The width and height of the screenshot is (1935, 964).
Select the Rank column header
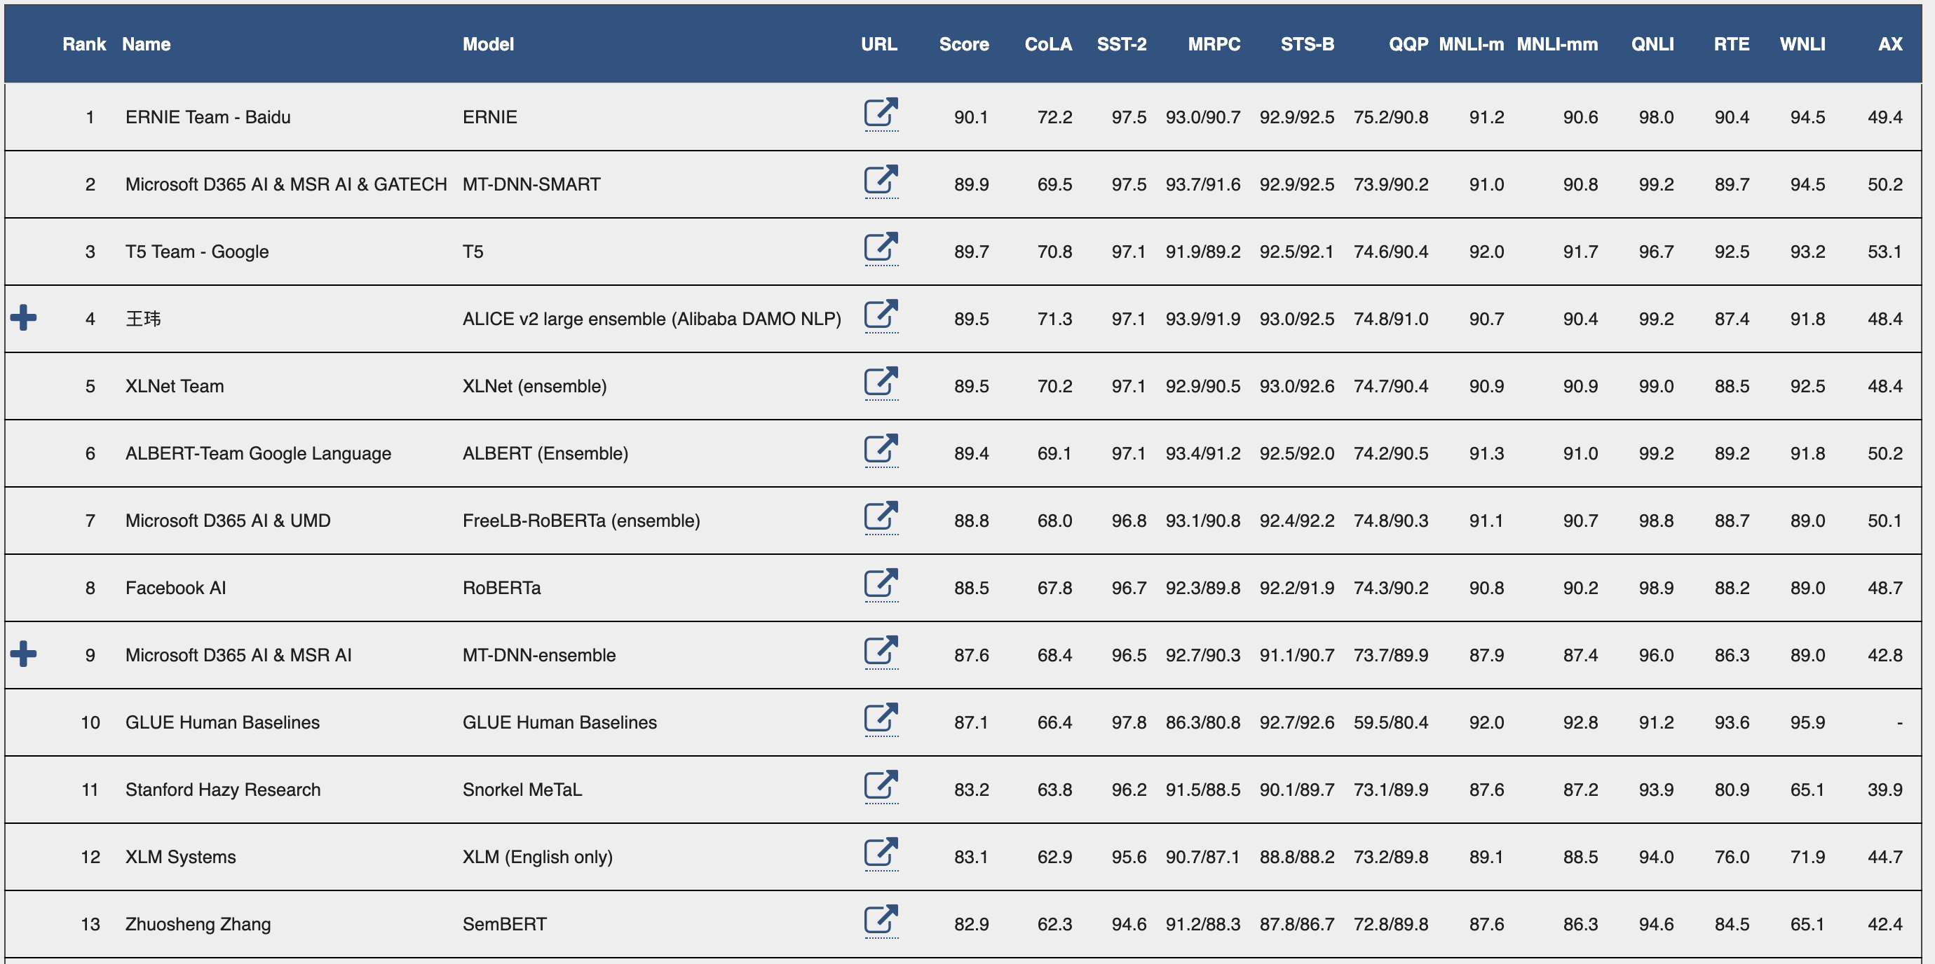[84, 44]
